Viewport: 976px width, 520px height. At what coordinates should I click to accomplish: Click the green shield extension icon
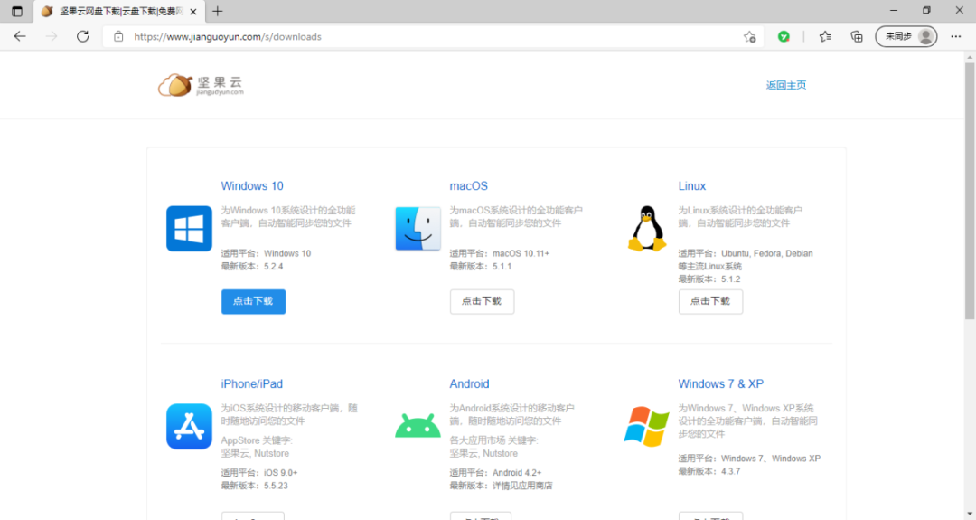point(784,37)
